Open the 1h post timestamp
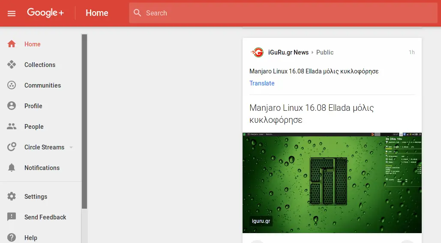The image size is (441, 243). 412,52
